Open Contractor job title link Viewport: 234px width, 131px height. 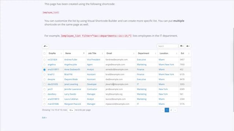[x=92, y=89]
